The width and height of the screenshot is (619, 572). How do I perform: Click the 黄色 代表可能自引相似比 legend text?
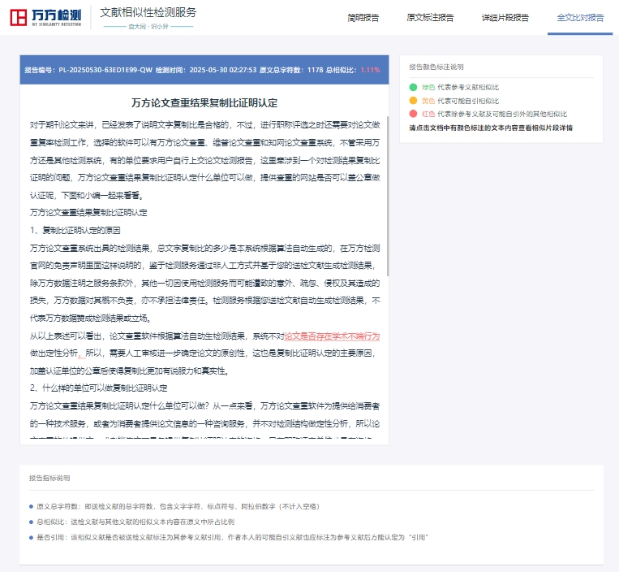460,101
